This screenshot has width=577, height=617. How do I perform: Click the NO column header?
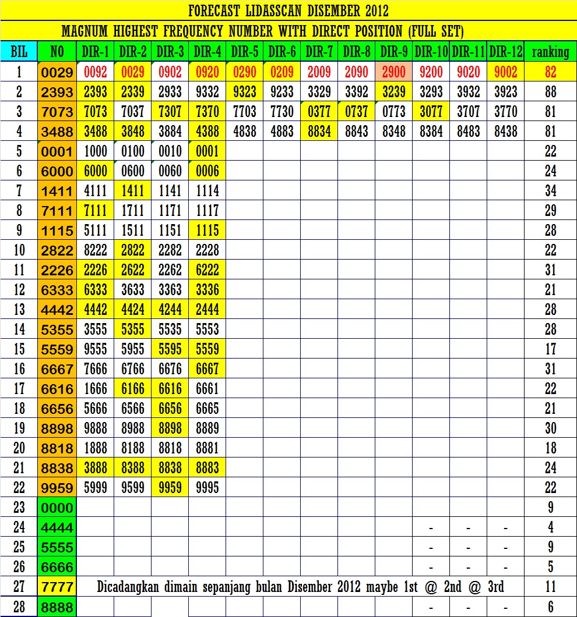click(x=57, y=52)
